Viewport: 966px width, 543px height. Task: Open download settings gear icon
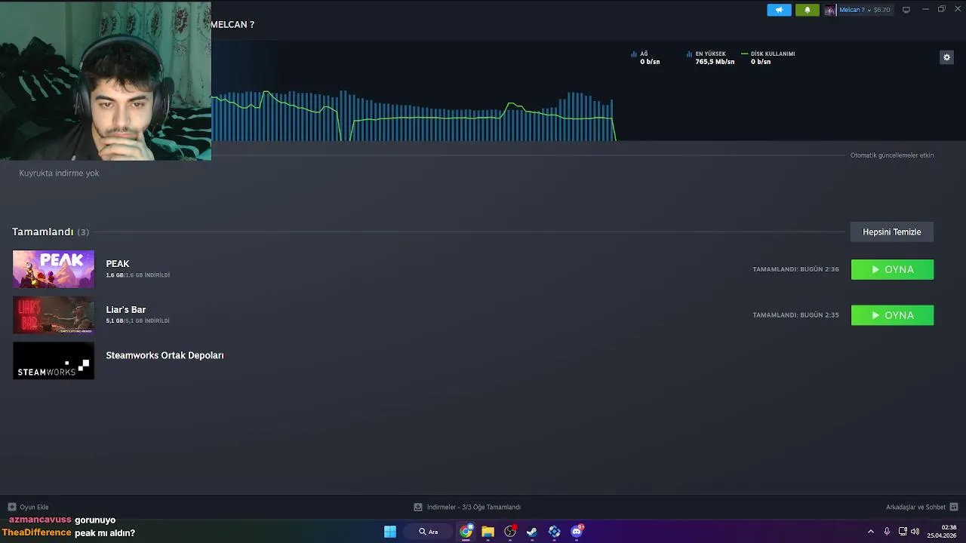coord(946,57)
